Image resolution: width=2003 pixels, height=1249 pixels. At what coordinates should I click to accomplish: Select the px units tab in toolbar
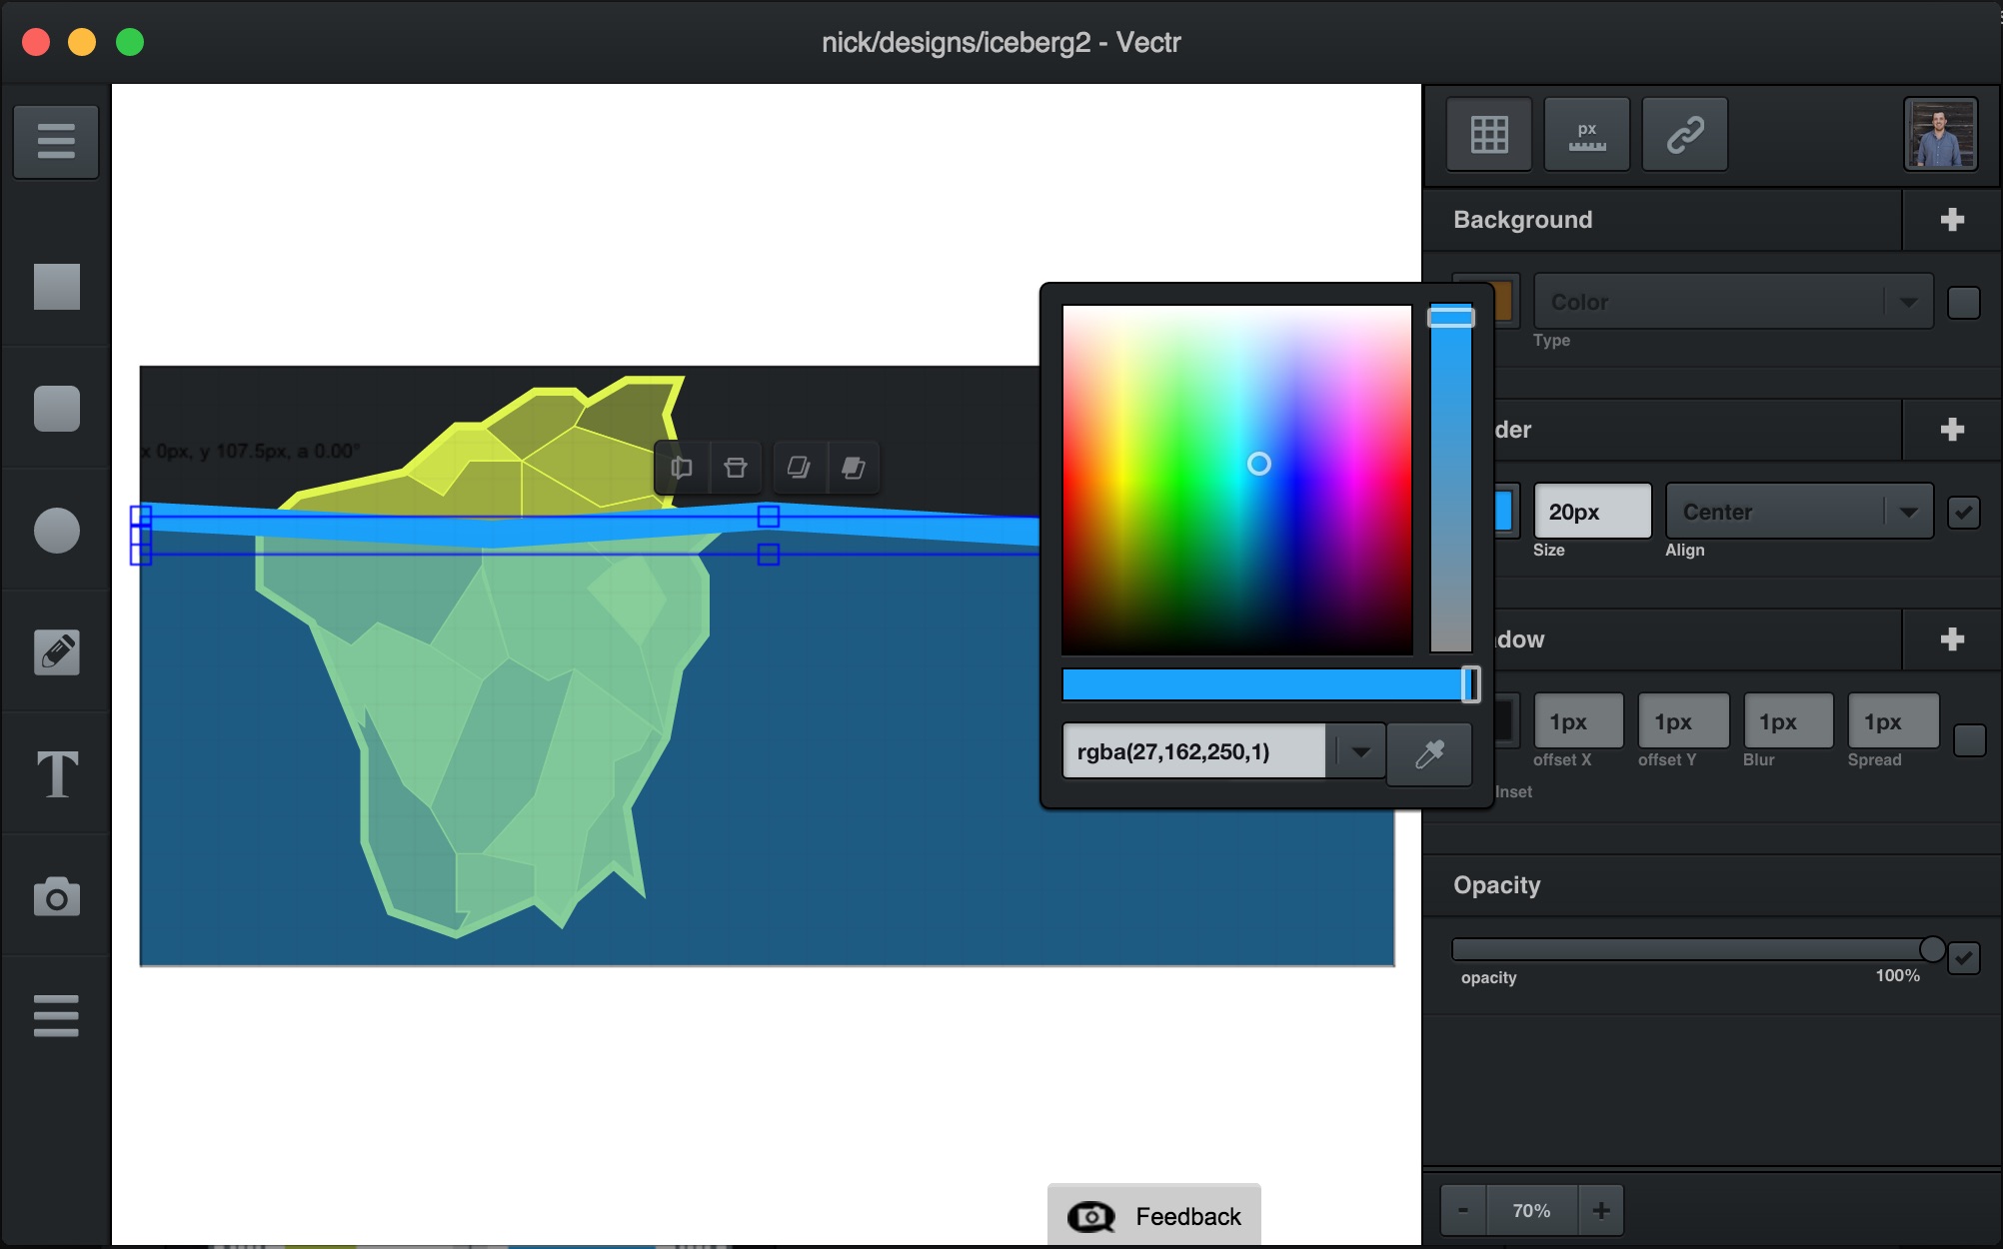click(1583, 132)
